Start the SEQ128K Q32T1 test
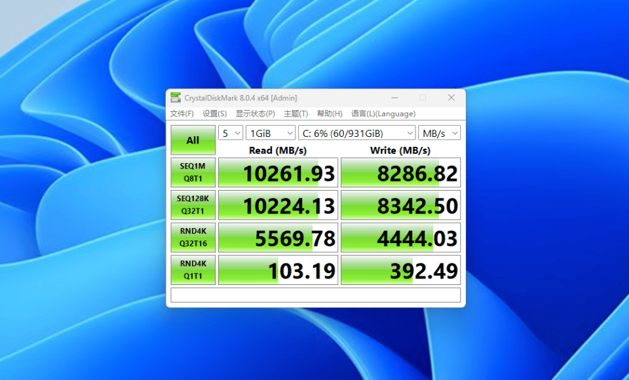Viewport: 629px width, 380px height. 193,204
